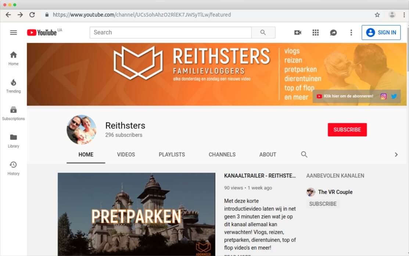Open the create video camera icon

tap(298, 33)
